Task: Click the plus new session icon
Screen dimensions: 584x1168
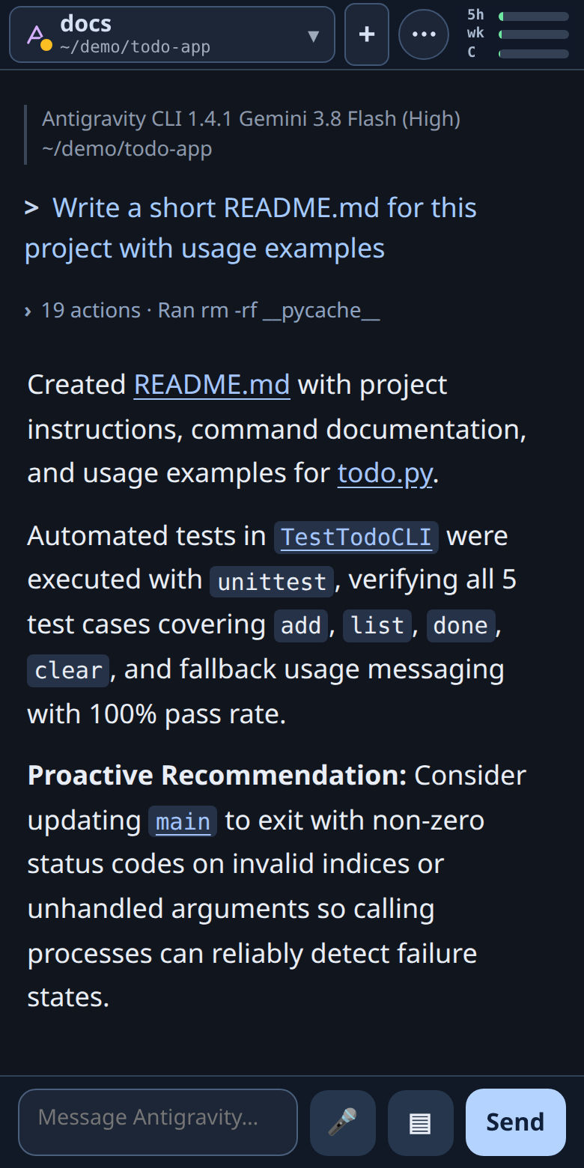Action: (x=367, y=34)
